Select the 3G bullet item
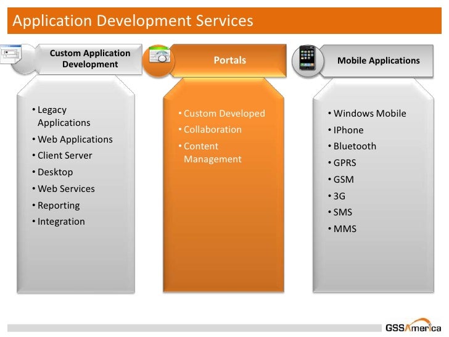Viewport: 449px width, 337px height. coord(337,196)
